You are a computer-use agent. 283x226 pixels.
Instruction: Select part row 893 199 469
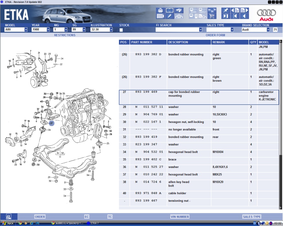point(199,97)
